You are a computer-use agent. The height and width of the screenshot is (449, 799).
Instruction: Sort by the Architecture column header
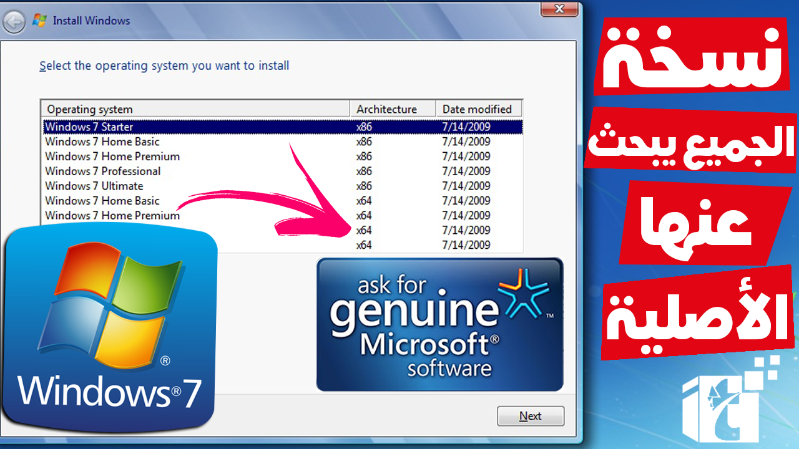393,109
